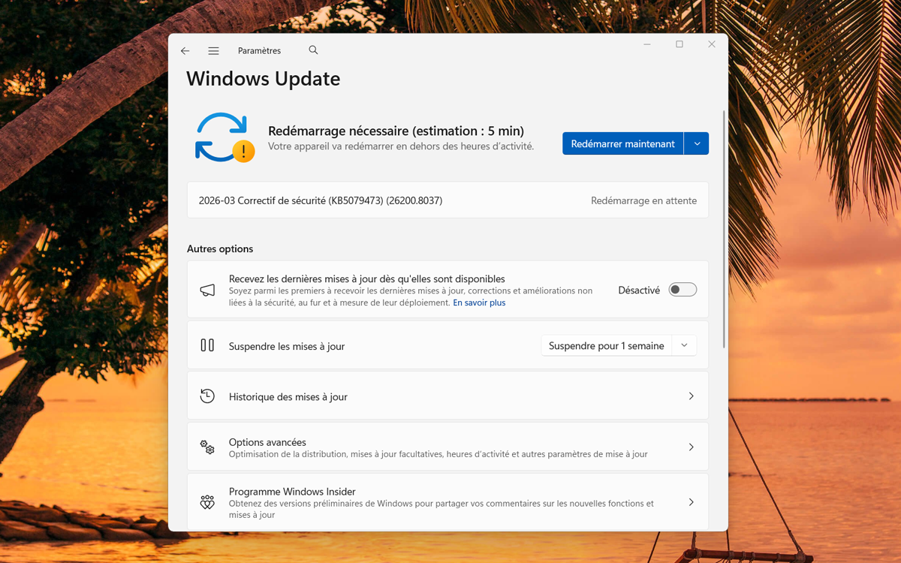Open the navigation hamburger menu
Screen dimensions: 901x563
[x=213, y=50]
